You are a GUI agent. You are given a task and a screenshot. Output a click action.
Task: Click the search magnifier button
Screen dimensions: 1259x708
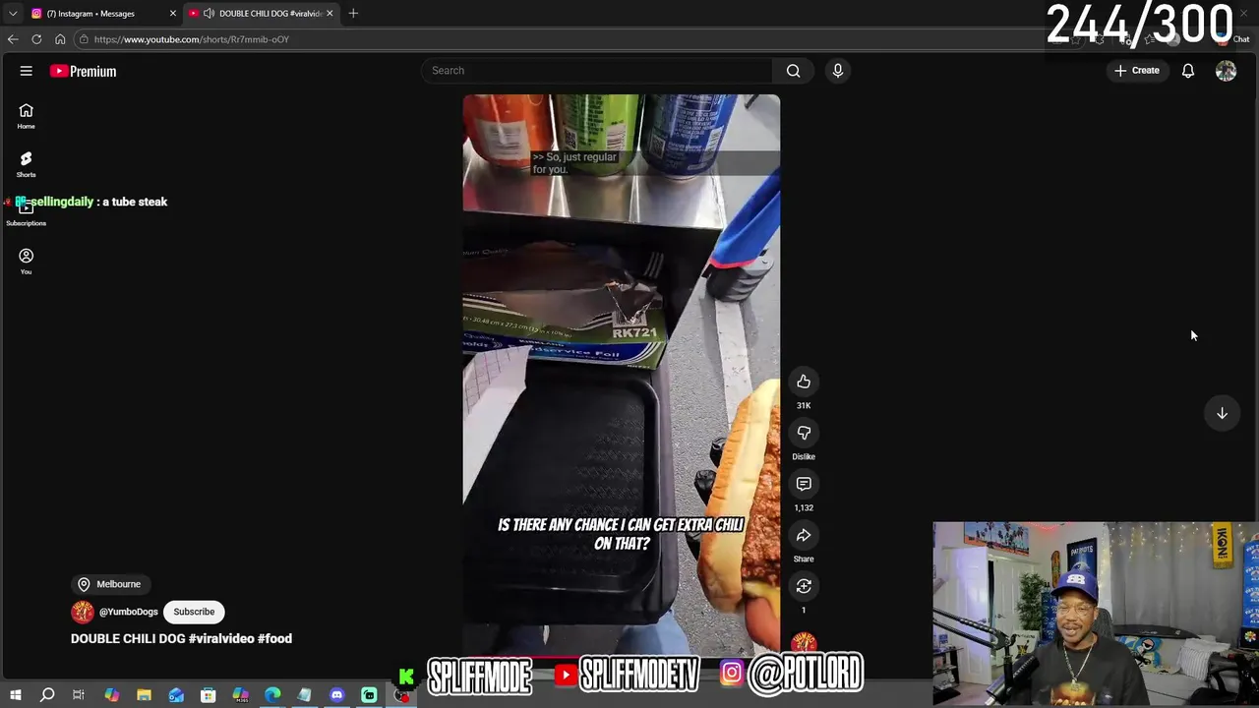tap(793, 71)
